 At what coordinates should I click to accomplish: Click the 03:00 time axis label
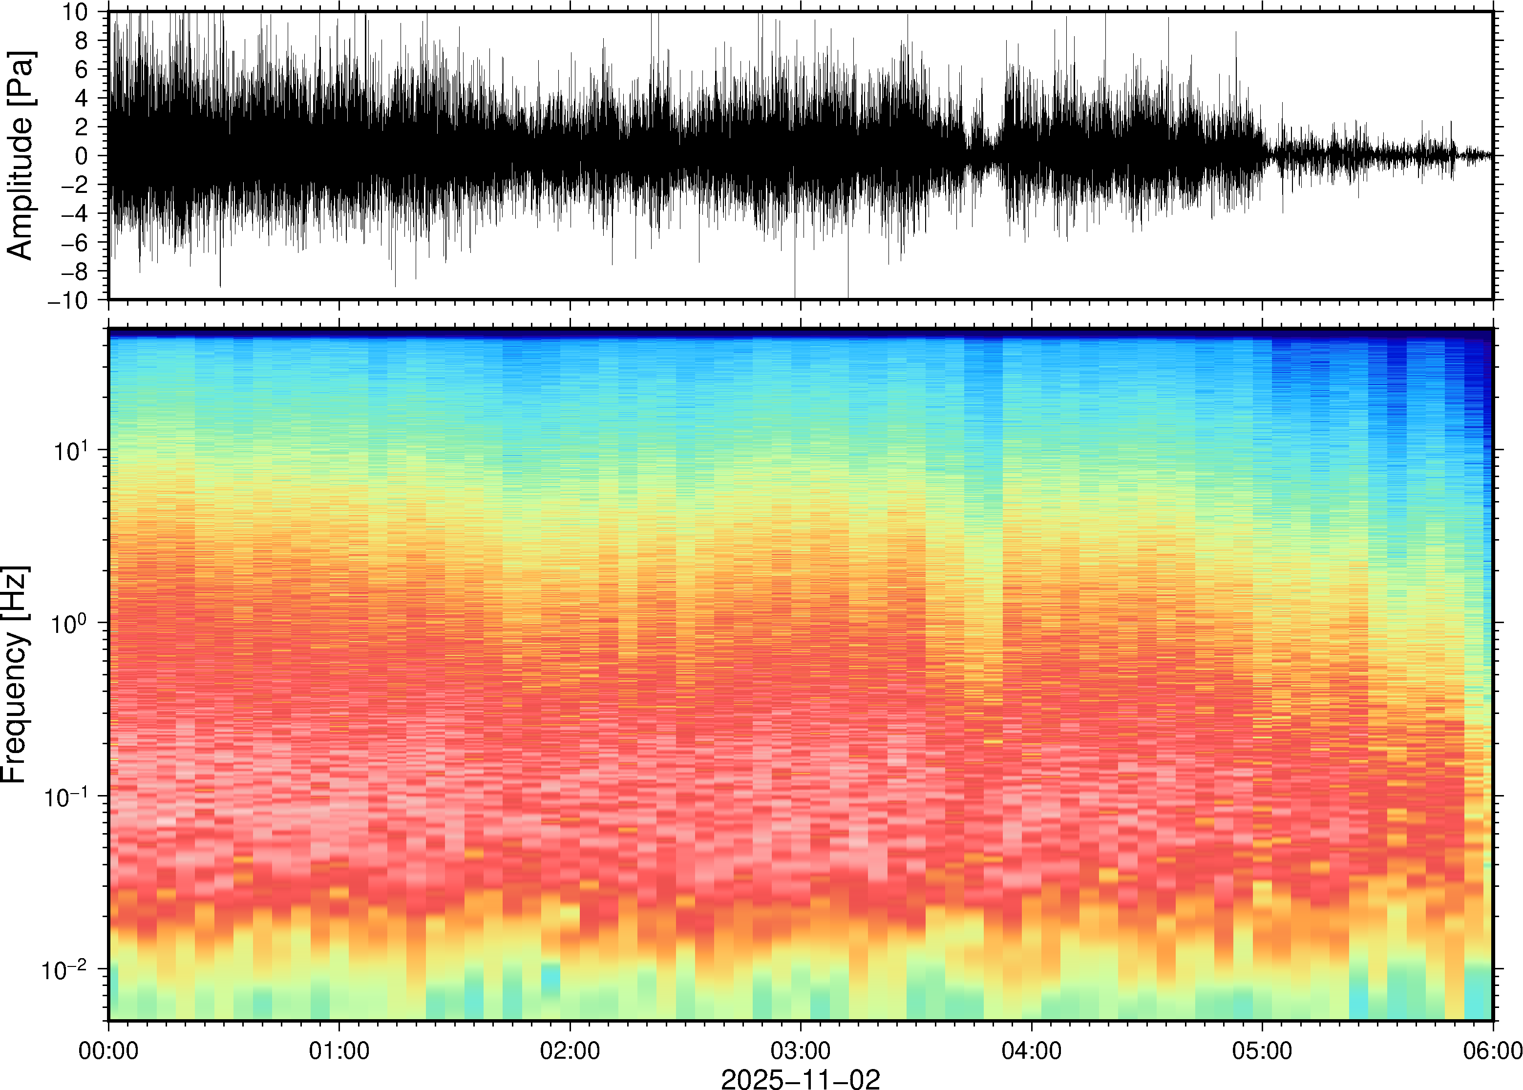800,1050
